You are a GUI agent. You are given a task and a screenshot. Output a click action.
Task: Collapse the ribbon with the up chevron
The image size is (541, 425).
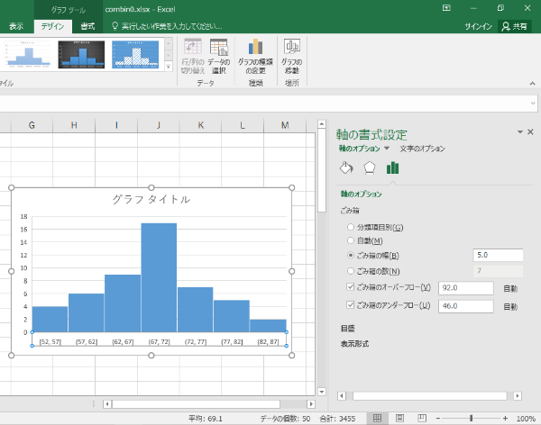click(x=532, y=84)
